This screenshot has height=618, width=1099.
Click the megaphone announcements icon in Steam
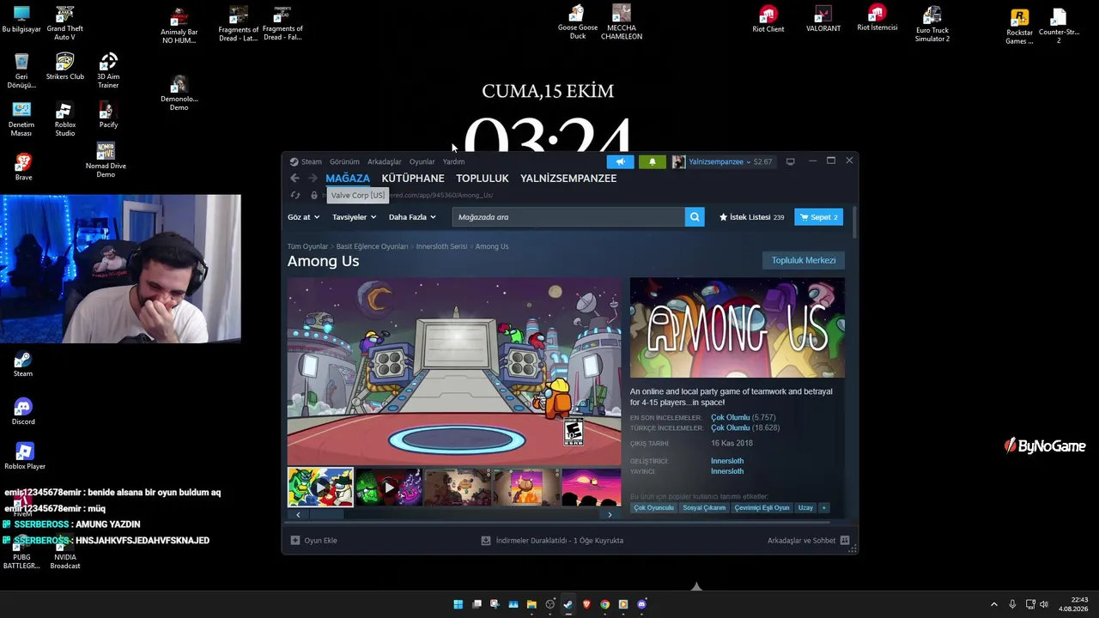click(620, 161)
